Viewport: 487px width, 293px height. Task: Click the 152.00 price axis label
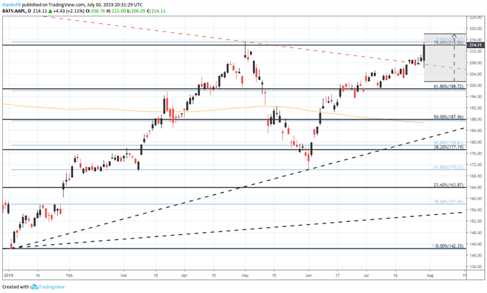pyautogui.click(x=477, y=221)
